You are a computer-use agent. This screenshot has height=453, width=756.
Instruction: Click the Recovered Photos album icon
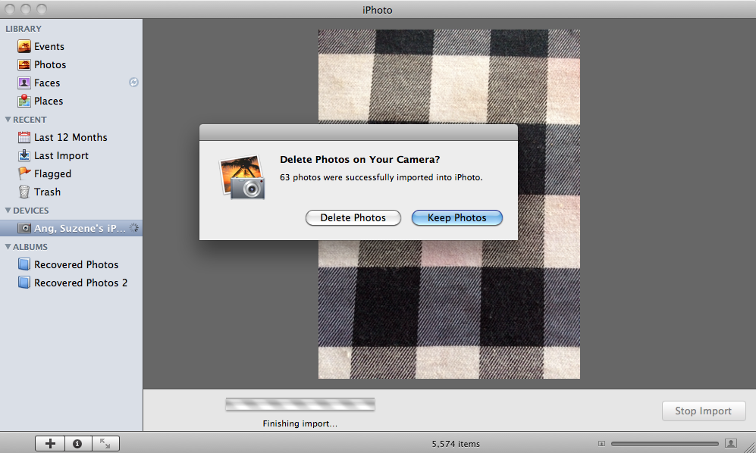click(24, 264)
